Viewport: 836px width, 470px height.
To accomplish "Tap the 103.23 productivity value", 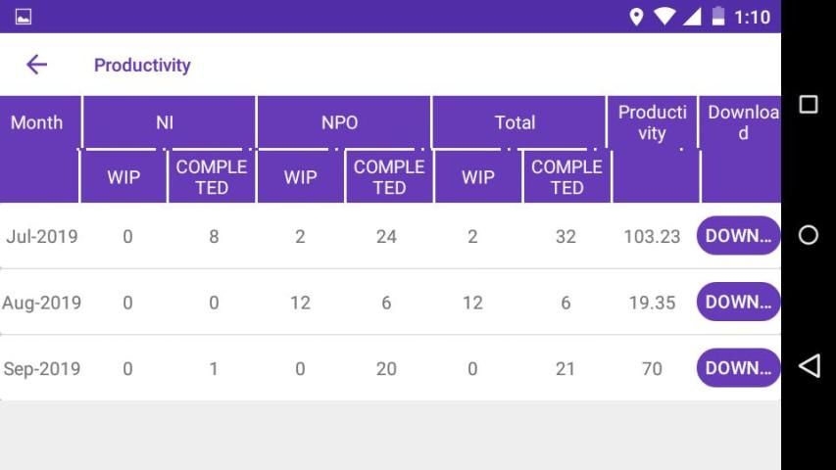I will (652, 236).
